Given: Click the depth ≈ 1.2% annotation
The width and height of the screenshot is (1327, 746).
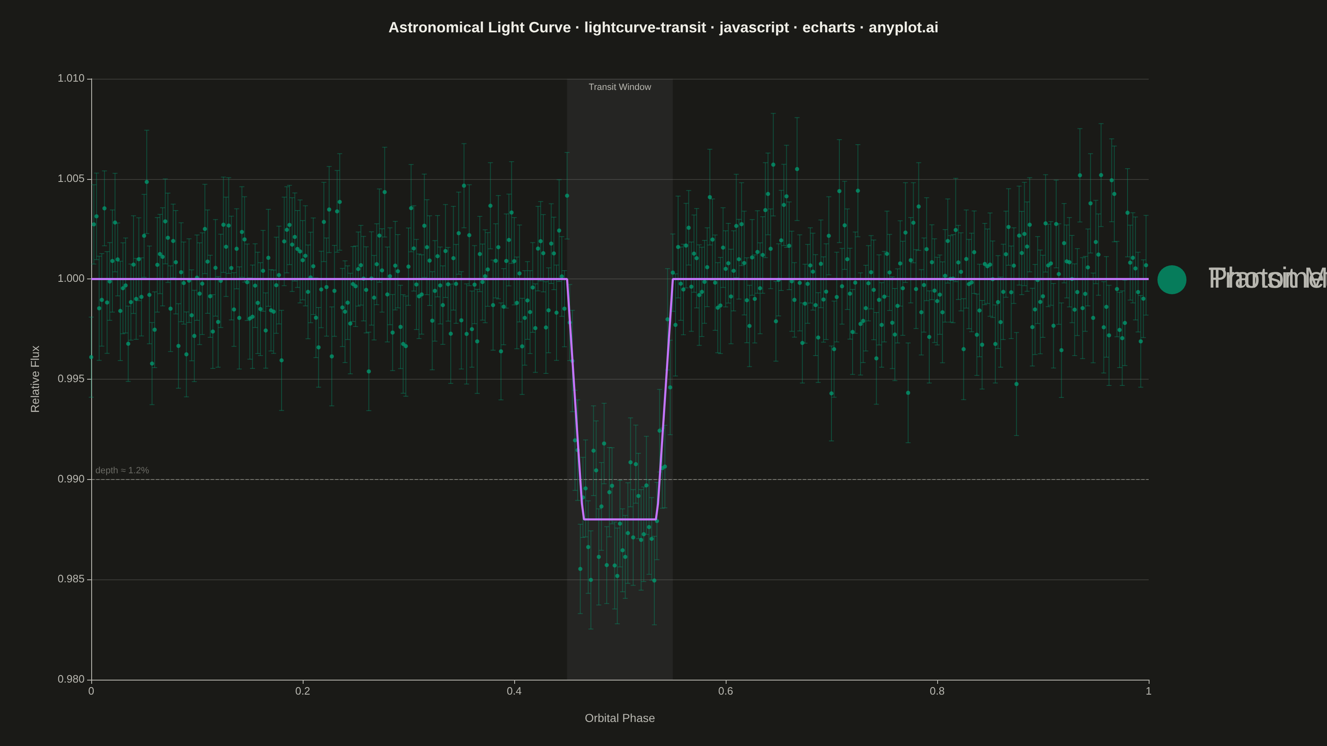Looking at the screenshot, I should 122,470.
